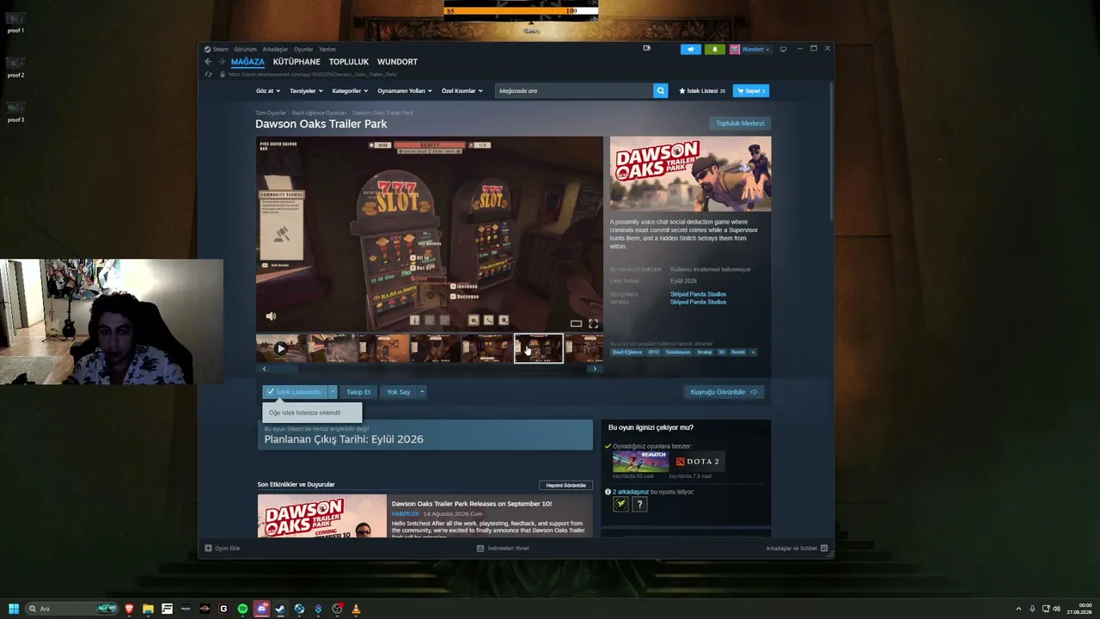Viewport: 1100px width, 619px height.
Task: Click Hepsini Görüntüle for events
Action: 565,485
